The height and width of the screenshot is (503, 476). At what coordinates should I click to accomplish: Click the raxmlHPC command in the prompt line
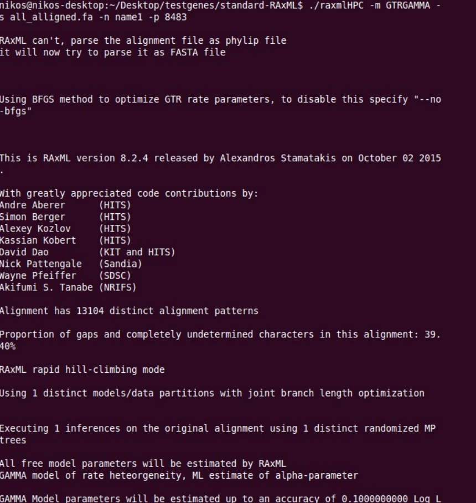point(333,5)
